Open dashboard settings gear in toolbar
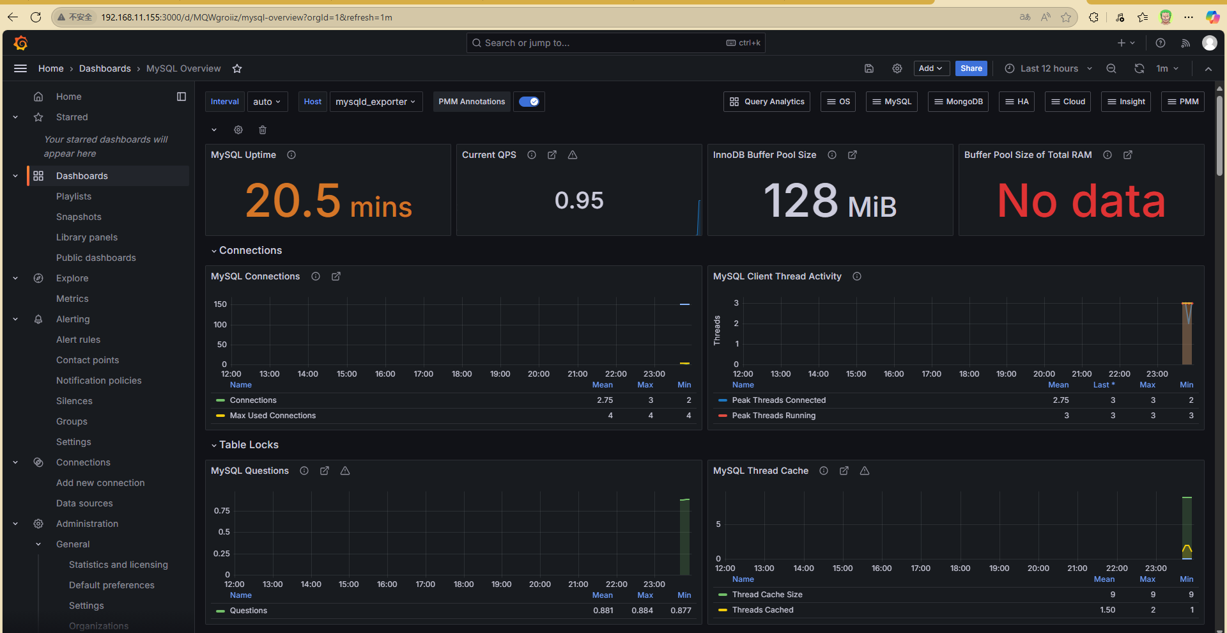The image size is (1227, 633). pyautogui.click(x=897, y=68)
